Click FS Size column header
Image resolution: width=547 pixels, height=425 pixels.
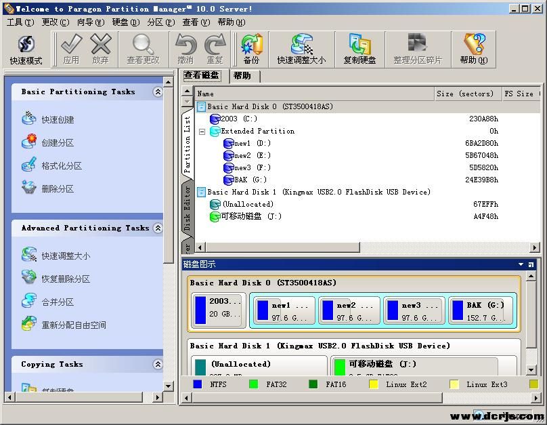521,94
